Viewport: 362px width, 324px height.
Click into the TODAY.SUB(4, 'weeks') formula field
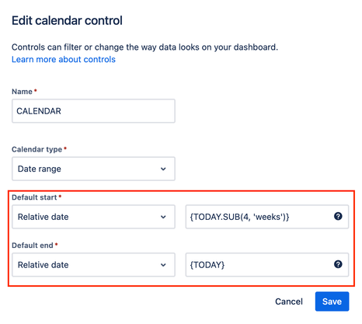[267, 217]
